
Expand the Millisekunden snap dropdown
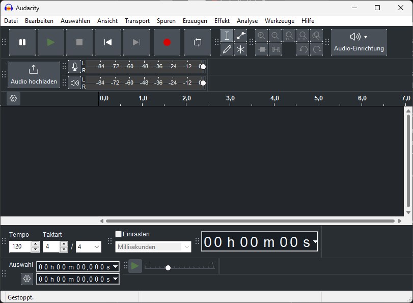click(x=153, y=247)
